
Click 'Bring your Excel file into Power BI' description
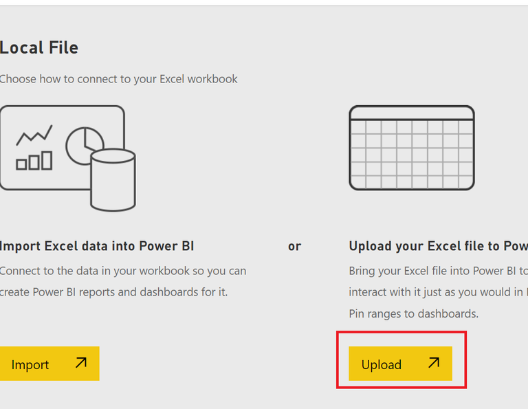[x=437, y=271]
